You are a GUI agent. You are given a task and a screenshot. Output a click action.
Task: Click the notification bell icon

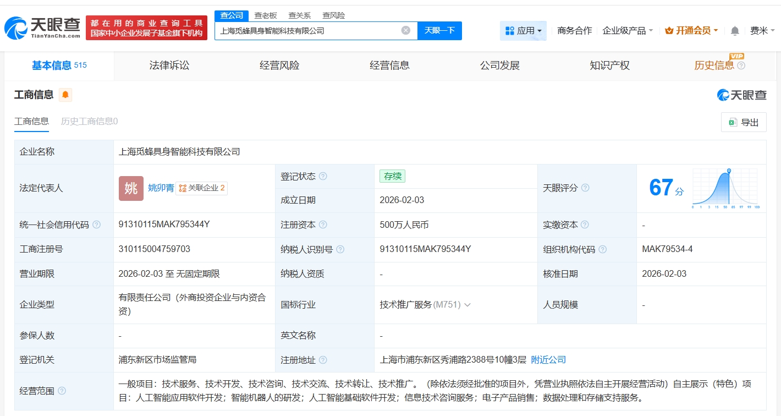[x=734, y=31]
